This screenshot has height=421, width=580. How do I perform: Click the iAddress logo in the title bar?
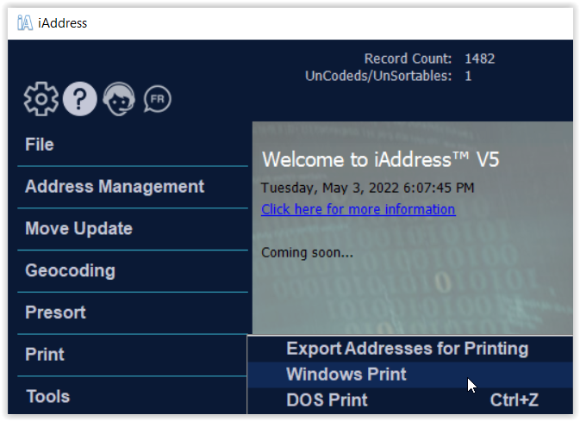pos(25,22)
